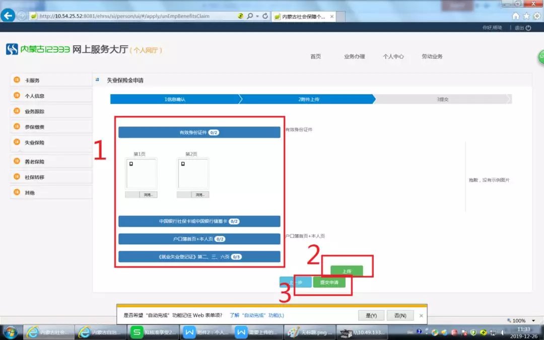
Task: Click the 失业保险金申请 panel heading
Action: [125, 80]
